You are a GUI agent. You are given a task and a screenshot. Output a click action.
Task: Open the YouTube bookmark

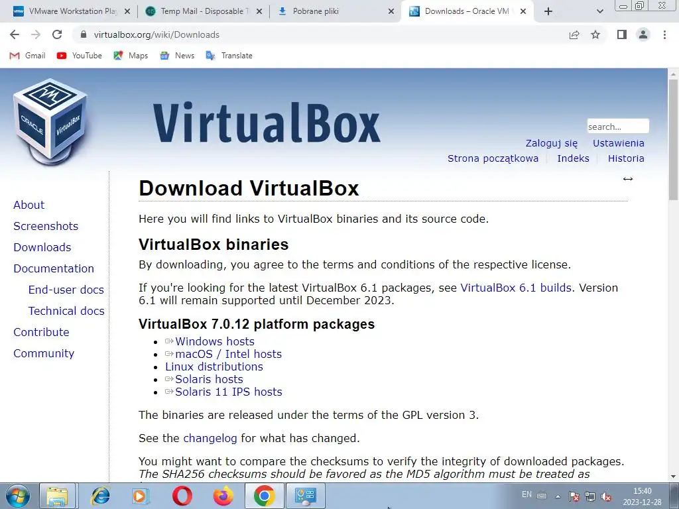(x=80, y=56)
